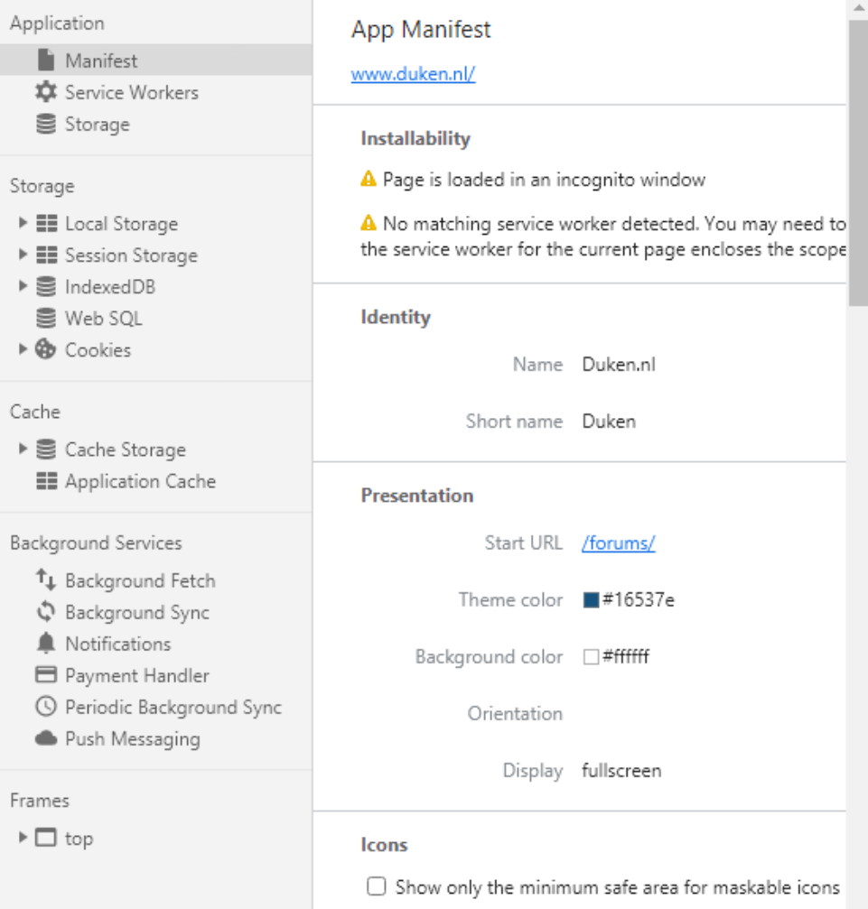Enable minimum safe area for maskable icons
The width and height of the screenshot is (868, 909).
(376, 886)
